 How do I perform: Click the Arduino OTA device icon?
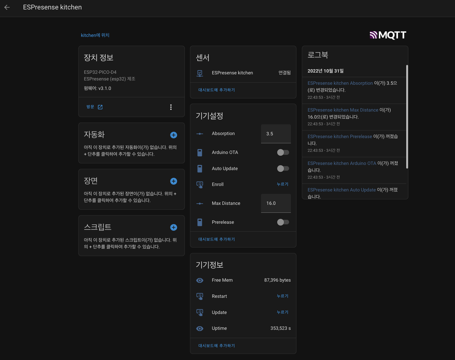pyautogui.click(x=200, y=152)
